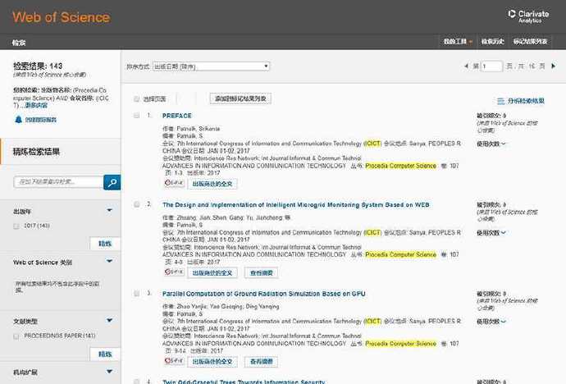Click add to marked list button
Viewport: 566px width, 384px height.
click(x=240, y=98)
